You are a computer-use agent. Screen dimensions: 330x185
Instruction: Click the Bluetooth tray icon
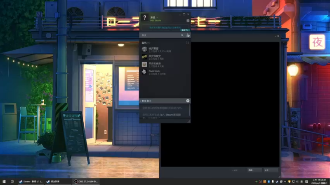pyautogui.click(x=269, y=182)
